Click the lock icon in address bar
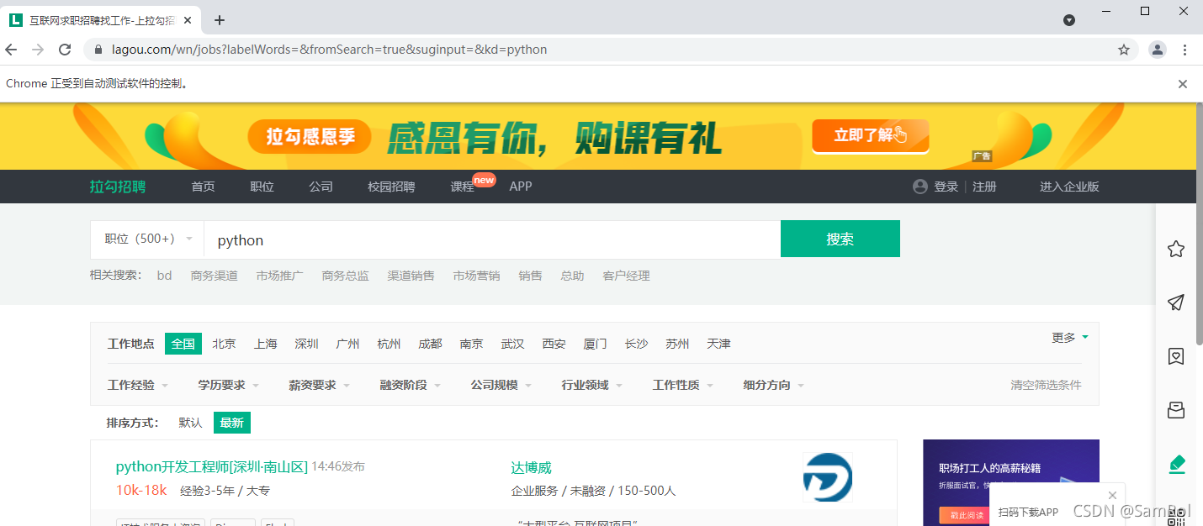 [x=98, y=50]
